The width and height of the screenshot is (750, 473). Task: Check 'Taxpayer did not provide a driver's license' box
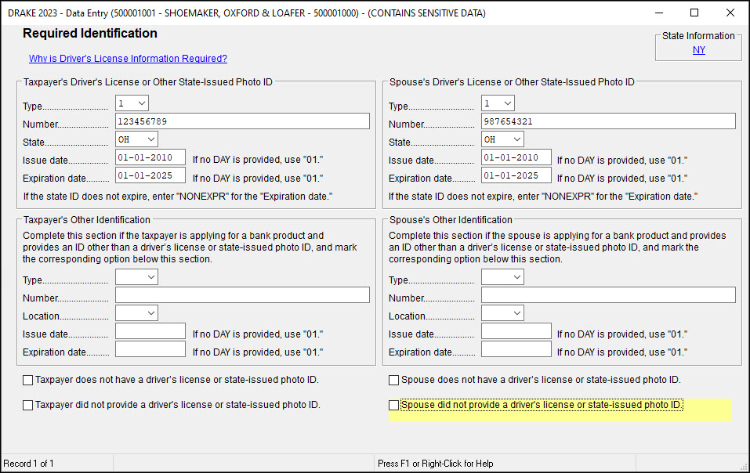(27, 405)
